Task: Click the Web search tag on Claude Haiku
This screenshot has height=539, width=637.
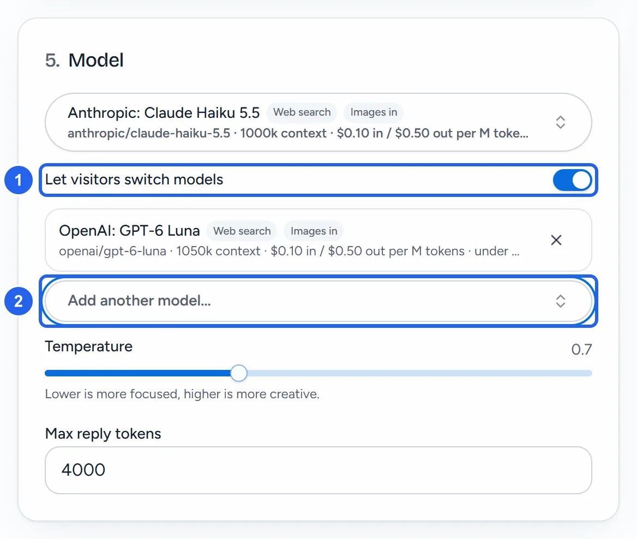Action: point(302,112)
